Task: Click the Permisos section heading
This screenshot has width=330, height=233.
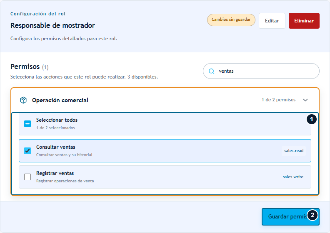Action: click(25, 66)
